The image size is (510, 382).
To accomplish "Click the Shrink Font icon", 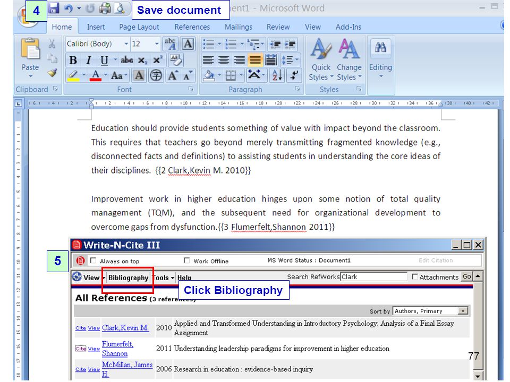I will click(x=188, y=75).
